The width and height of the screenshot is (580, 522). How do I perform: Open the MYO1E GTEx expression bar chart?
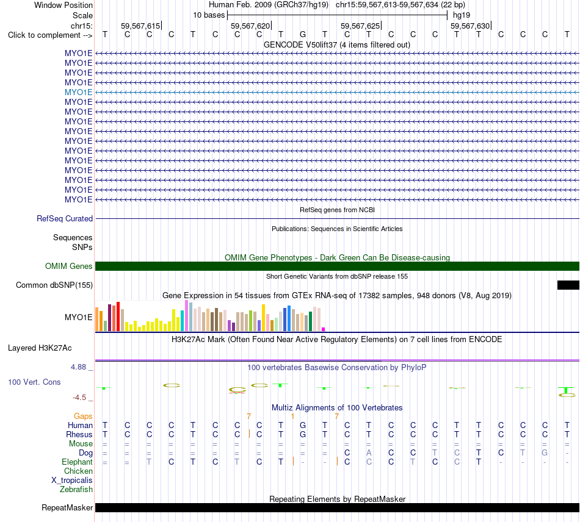pyautogui.click(x=210, y=316)
